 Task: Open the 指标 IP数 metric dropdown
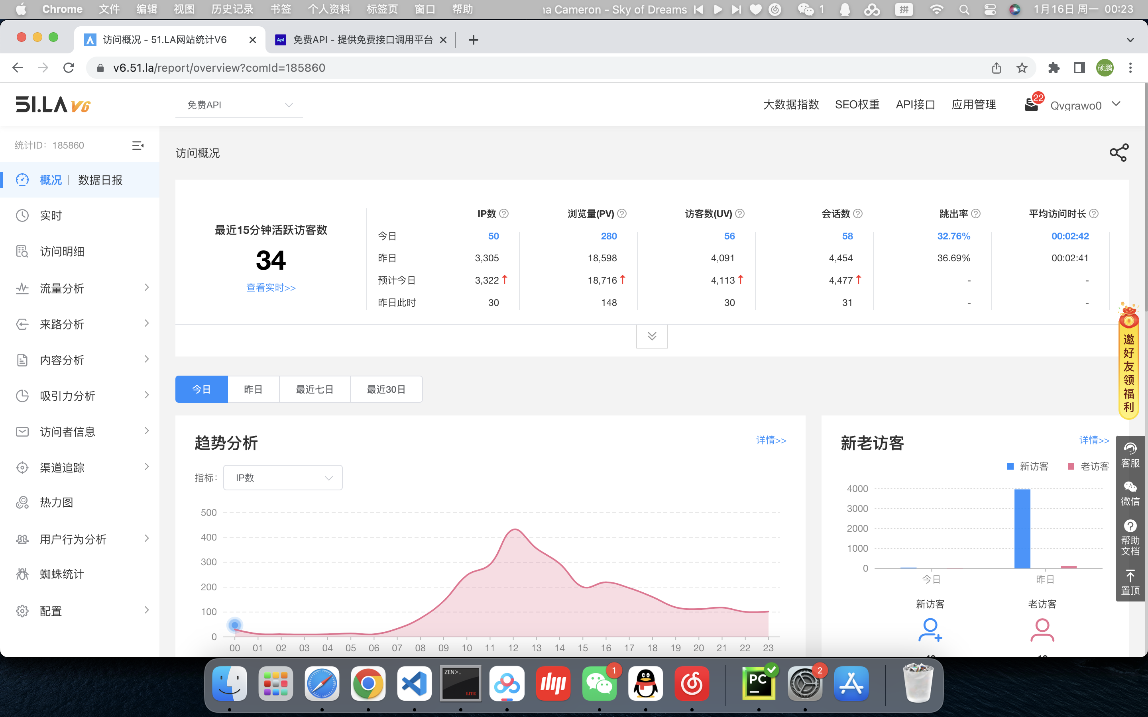pos(283,478)
